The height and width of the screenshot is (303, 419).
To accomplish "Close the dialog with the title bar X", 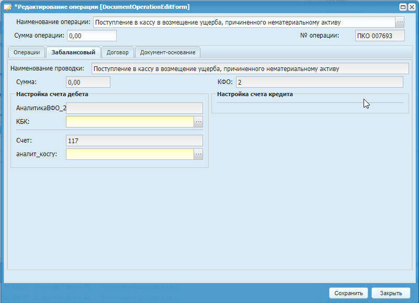I will pyautogui.click(x=412, y=7).
